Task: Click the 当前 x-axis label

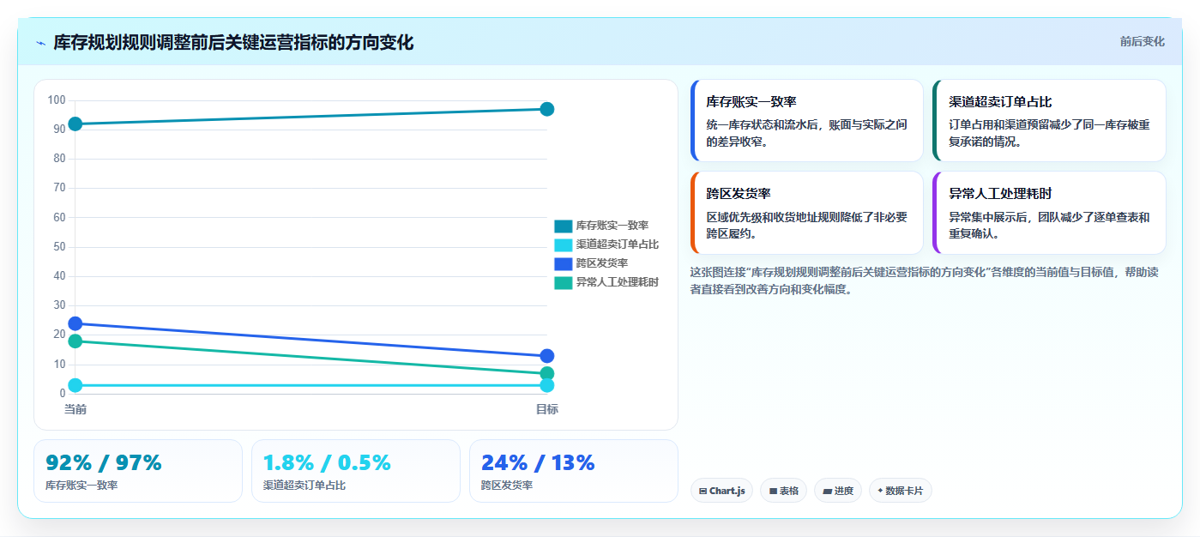Action: pyautogui.click(x=75, y=409)
